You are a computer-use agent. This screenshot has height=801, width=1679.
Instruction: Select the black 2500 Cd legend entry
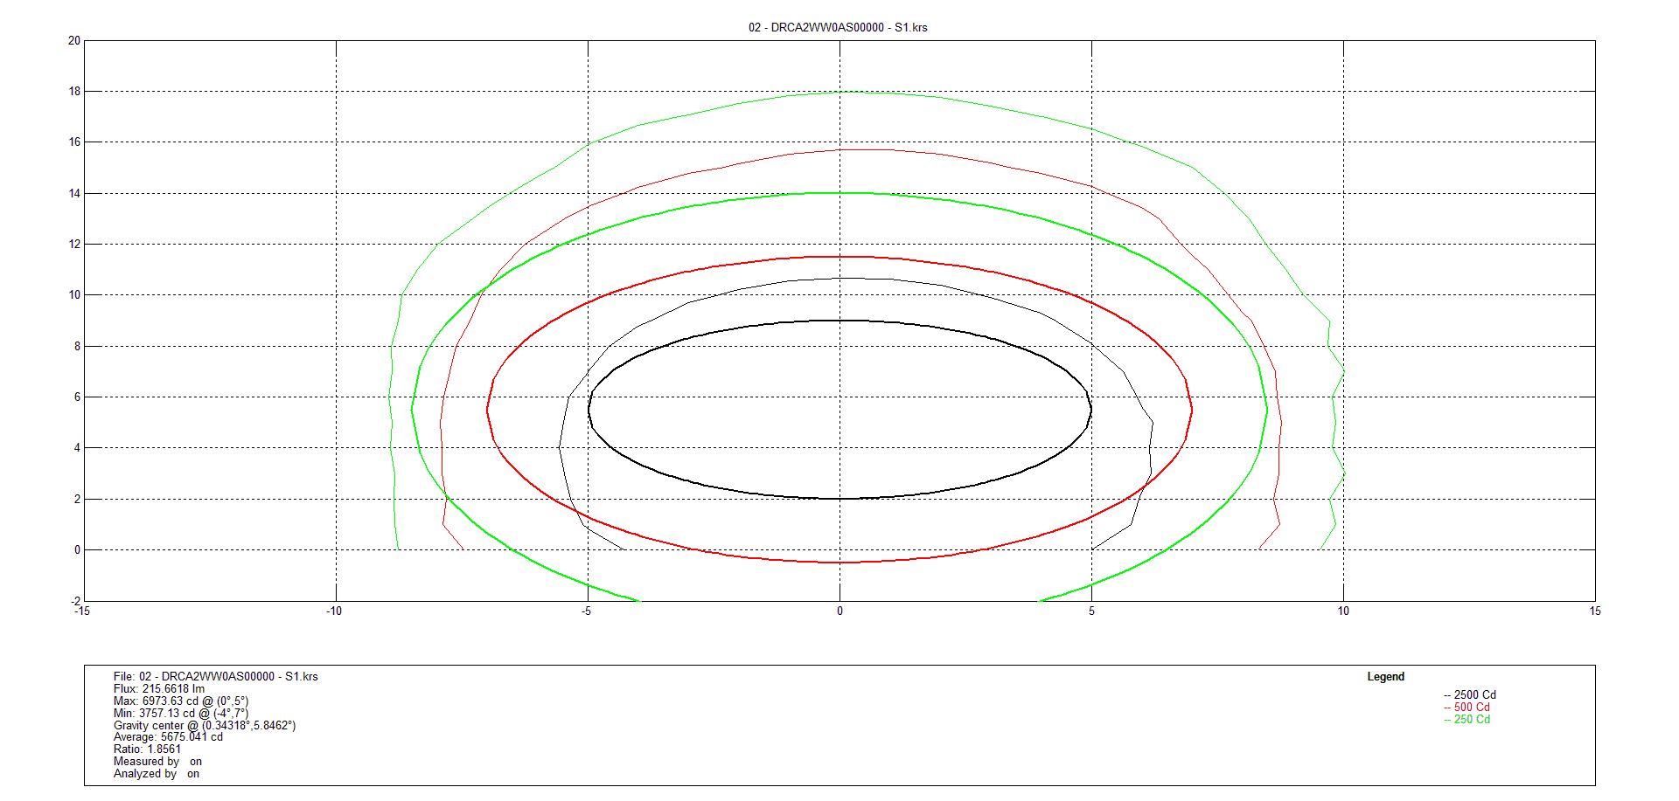coord(1470,695)
